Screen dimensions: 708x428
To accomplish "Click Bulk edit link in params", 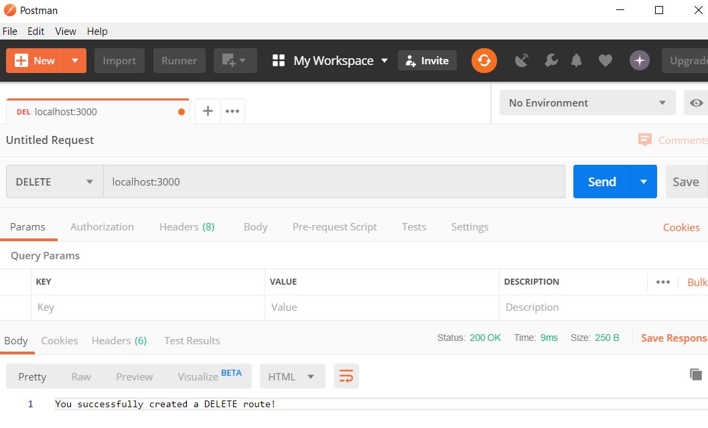I will click(x=697, y=282).
